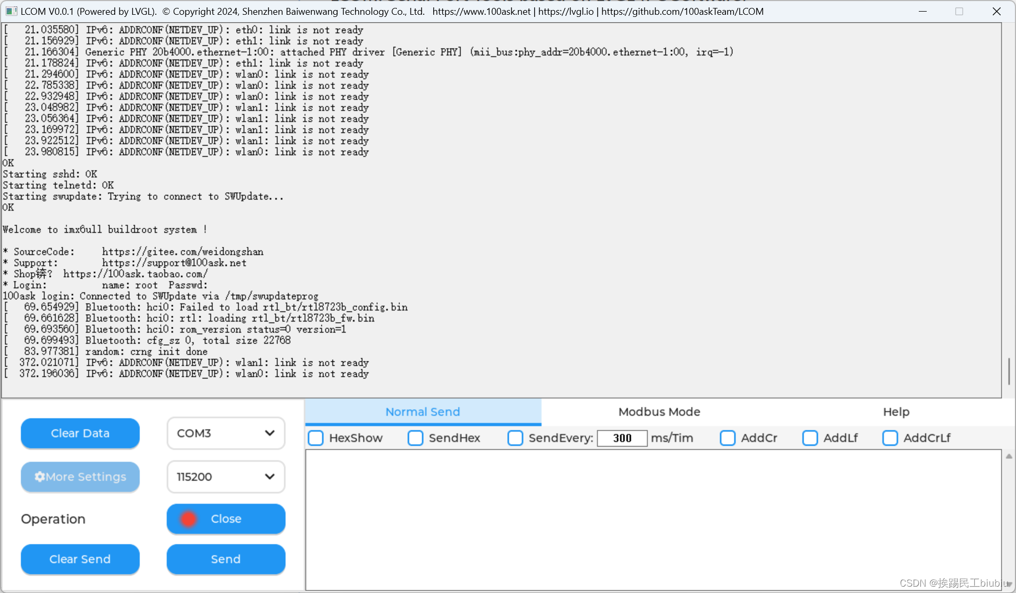Select SendEvery interval input field
Viewport: 1016px width, 593px height.
pos(621,438)
